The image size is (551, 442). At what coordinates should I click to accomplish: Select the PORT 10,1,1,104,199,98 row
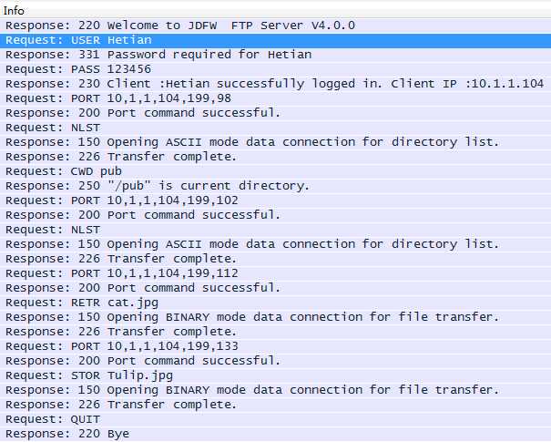tap(275, 98)
